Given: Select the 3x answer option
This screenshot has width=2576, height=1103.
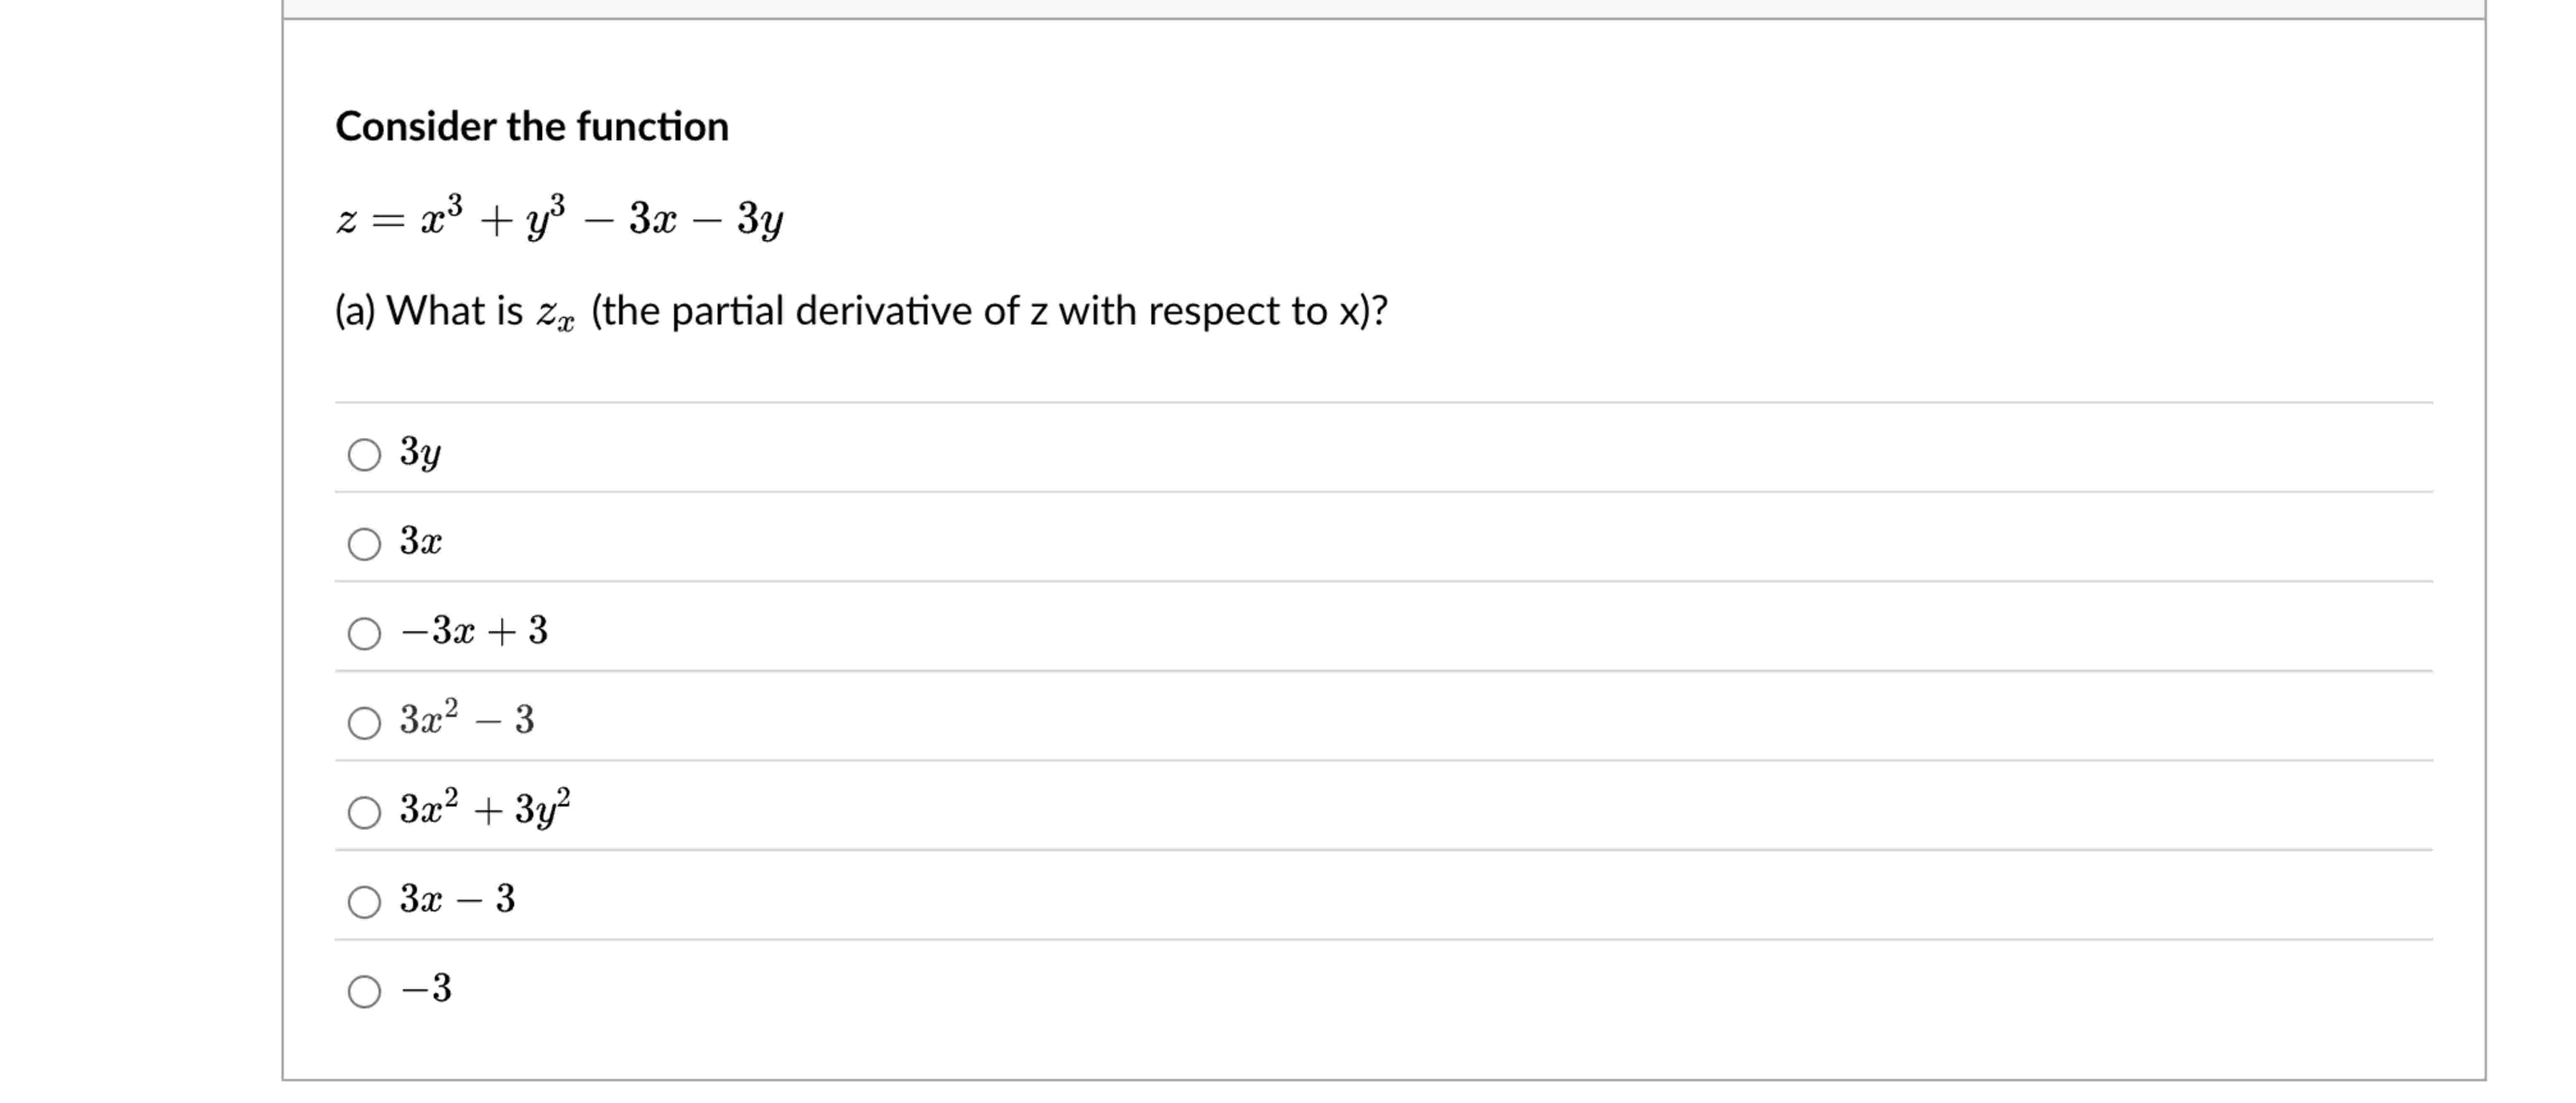Looking at the screenshot, I should point(364,544).
